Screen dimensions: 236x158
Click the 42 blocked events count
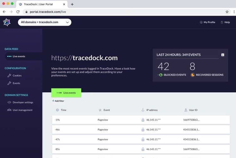tap(164, 66)
